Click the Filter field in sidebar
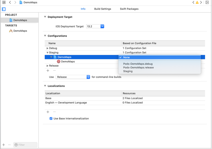Viewport: 212px width, 149px height. point(25,145)
